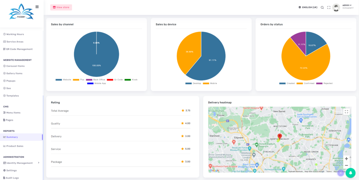The height and width of the screenshot is (180, 359).
Task: Go to QR Code Management
Action: 19,49
